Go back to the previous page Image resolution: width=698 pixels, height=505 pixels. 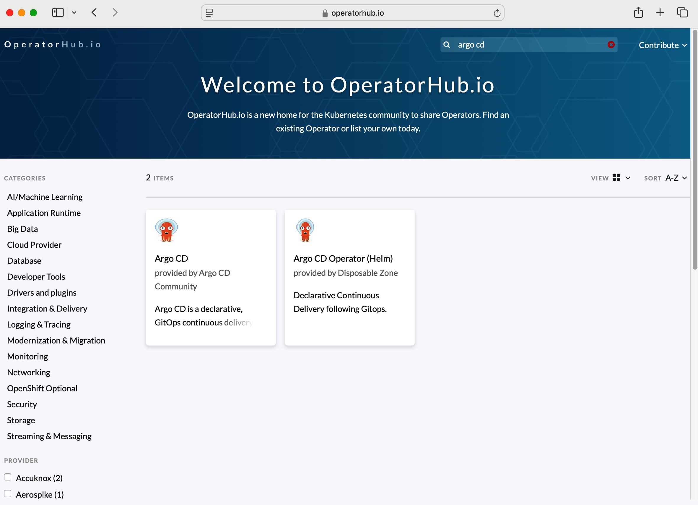pyautogui.click(x=94, y=13)
